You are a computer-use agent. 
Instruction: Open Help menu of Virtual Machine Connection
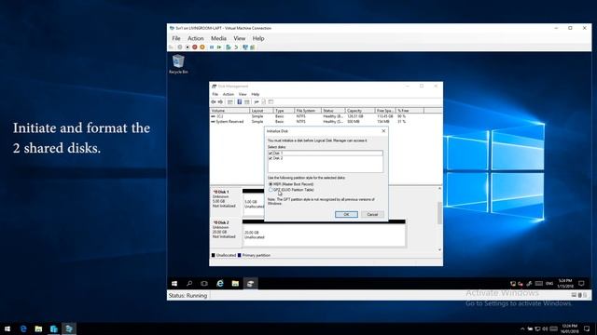pyautogui.click(x=258, y=38)
